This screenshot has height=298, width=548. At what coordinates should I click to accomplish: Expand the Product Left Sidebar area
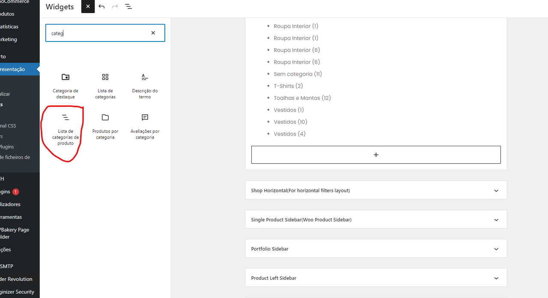click(496, 278)
